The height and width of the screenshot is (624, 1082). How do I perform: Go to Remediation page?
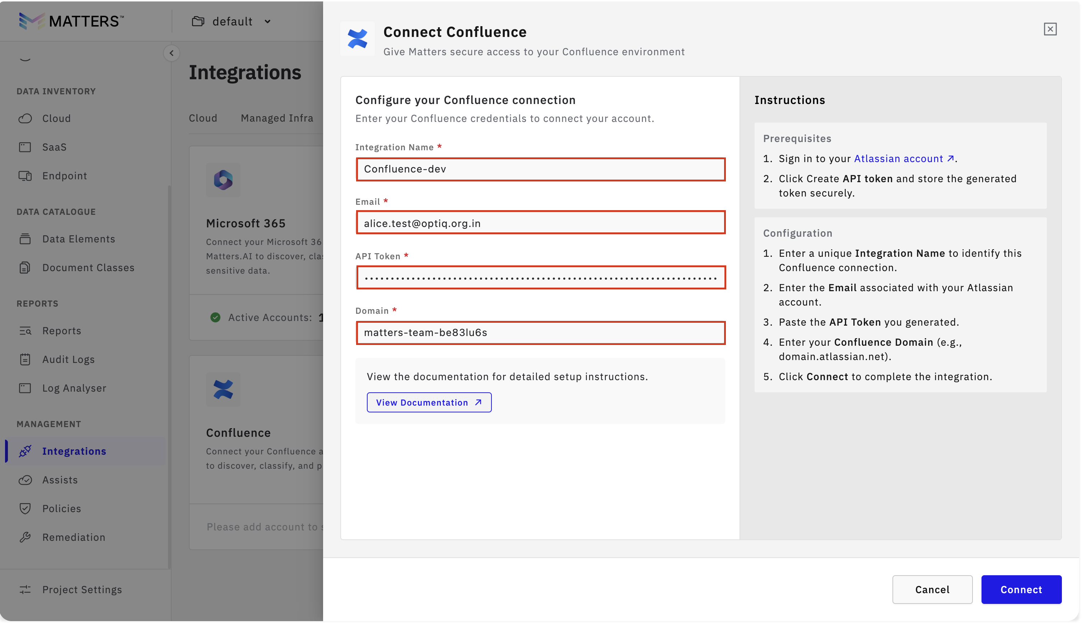click(x=73, y=537)
